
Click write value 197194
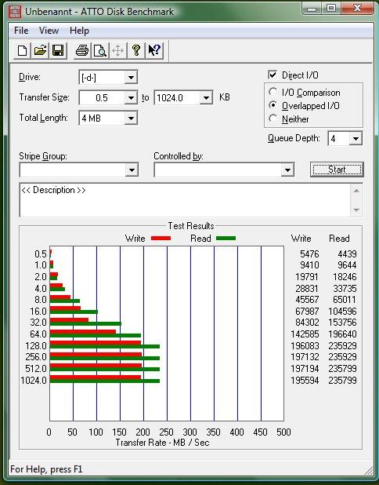tap(305, 369)
